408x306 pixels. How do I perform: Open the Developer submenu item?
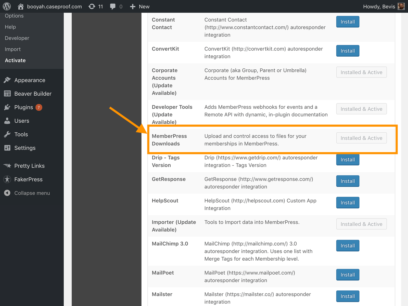pyautogui.click(x=17, y=38)
